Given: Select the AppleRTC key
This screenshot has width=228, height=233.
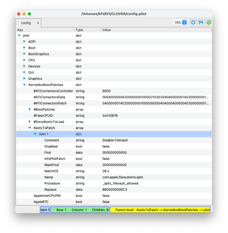Looking at the screenshot, I should coord(41,202).
